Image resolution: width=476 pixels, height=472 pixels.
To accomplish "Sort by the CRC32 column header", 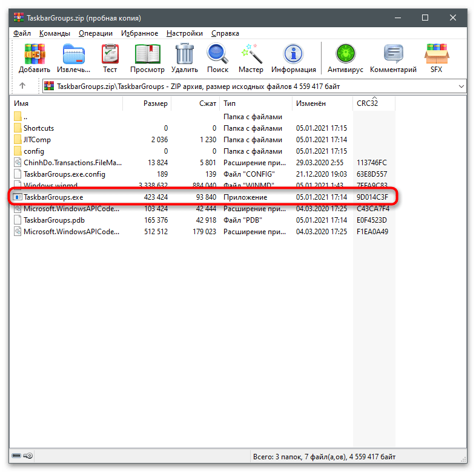I will click(374, 103).
